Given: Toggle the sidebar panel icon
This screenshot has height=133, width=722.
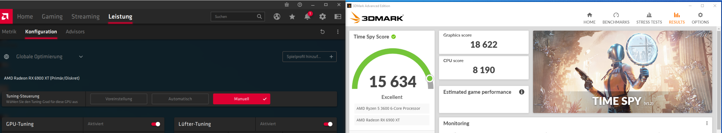Looking at the screenshot, I should (x=338, y=16).
